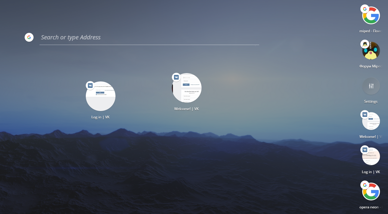Click small Google badge on the miped tab
The image size is (388, 214).
click(365, 9)
